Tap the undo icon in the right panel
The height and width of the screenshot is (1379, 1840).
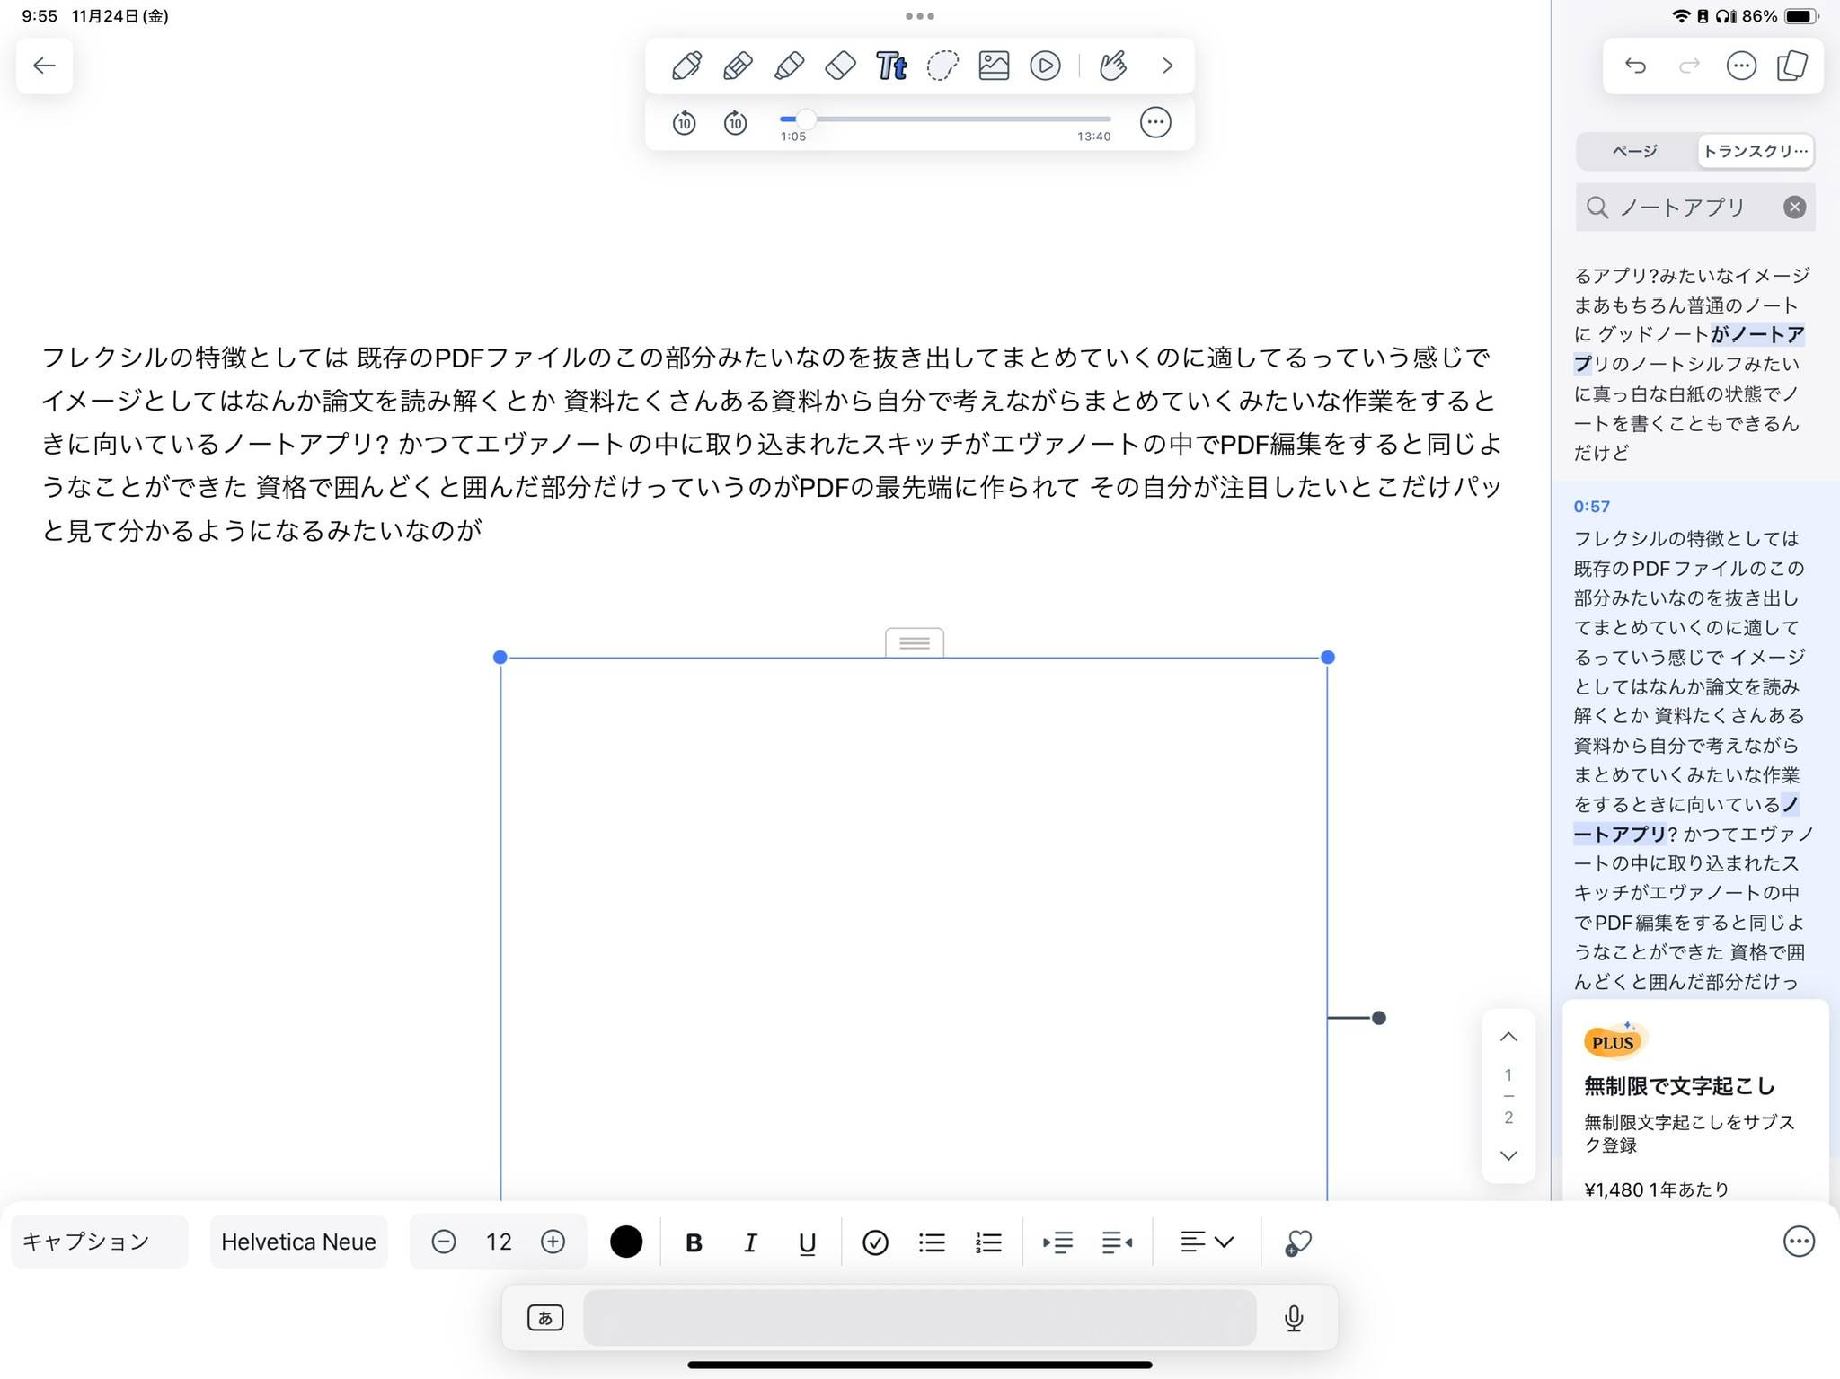pos(1635,66)
